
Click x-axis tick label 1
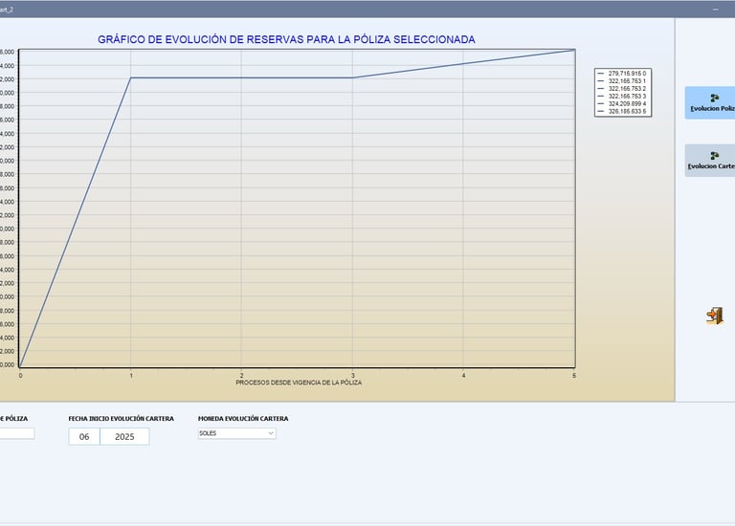tap(131, 376)
